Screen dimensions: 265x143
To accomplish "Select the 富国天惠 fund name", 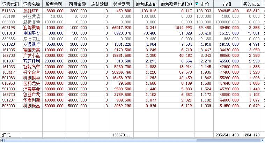I will tap(32, 50).
